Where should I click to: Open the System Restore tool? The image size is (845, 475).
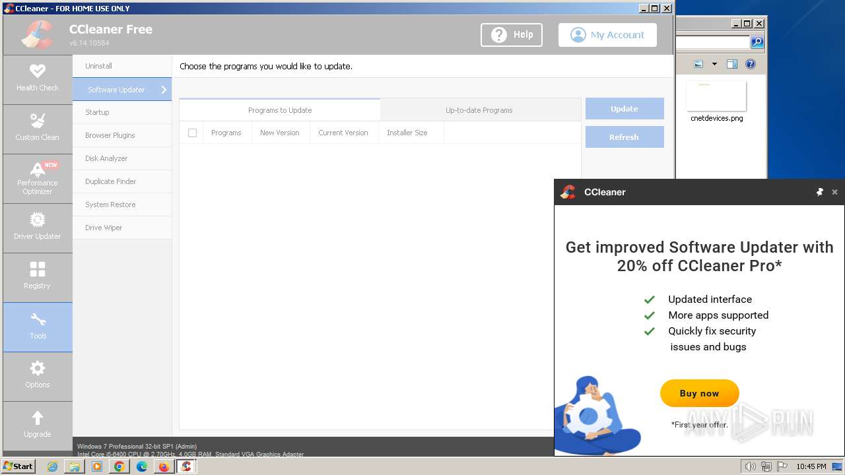click(x=122, y=205)
